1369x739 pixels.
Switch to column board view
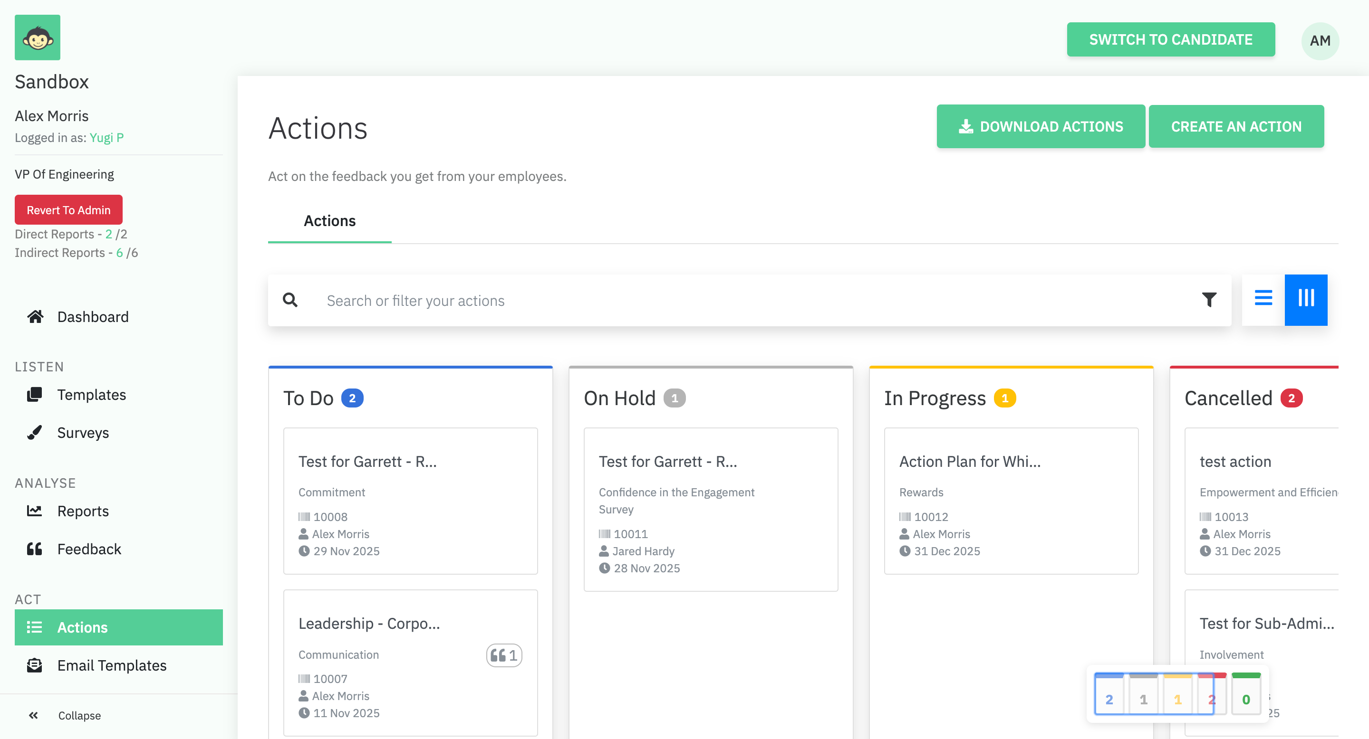pos(1306,298)
